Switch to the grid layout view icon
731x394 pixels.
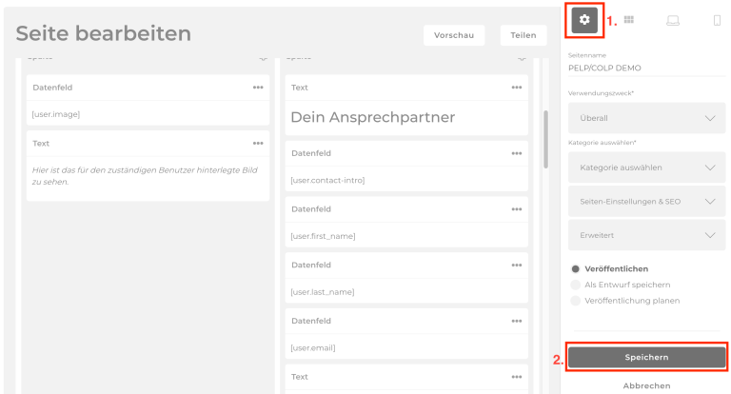click(629, 19)
